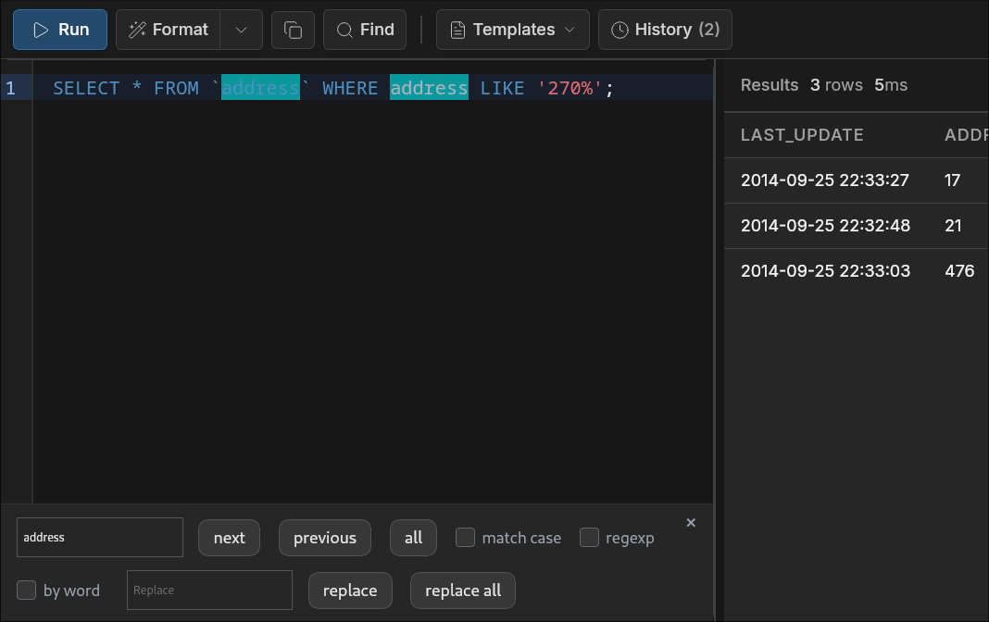The image size is (989, 622).
Task: Run the SQL query
Action: click(x=60, y=30)
